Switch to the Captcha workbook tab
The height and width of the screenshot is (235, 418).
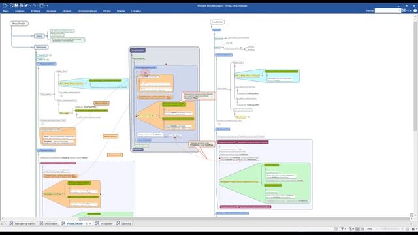click(x=124, y=223)
